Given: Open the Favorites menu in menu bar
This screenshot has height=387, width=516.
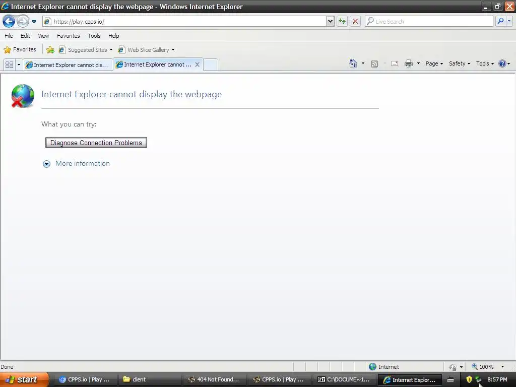Looking at the screenshot, I should point(69,36).
